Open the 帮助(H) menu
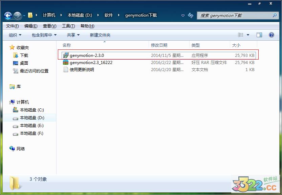Image resolution: width=282 pixels, height=195 pixels. [x=87, y=26]
